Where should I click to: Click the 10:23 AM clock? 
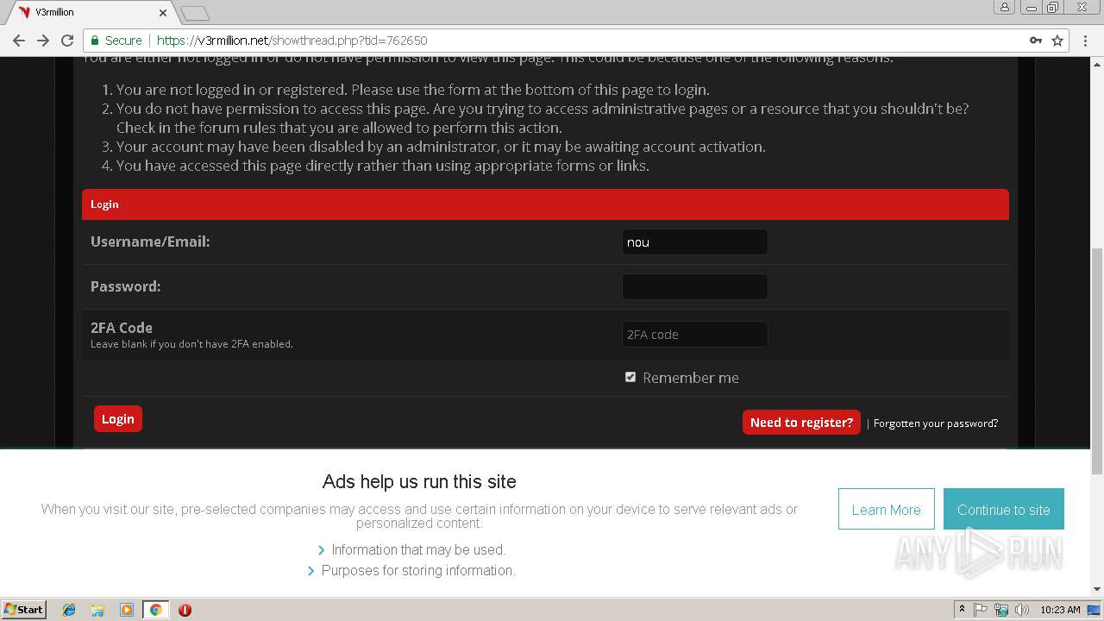[1060, 610]
